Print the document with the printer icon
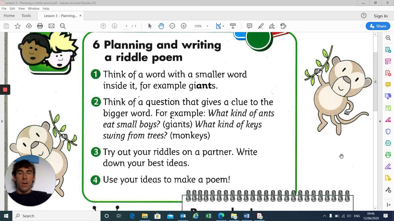Screen dimensions: 394x221 [40, 26]
